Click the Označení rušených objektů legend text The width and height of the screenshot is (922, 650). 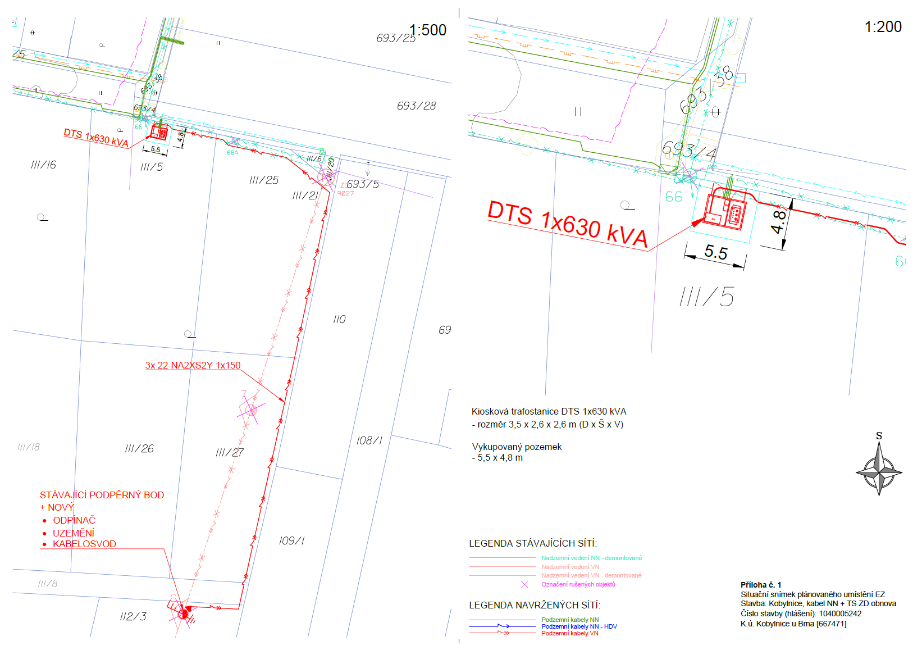[x=578, y=584]
